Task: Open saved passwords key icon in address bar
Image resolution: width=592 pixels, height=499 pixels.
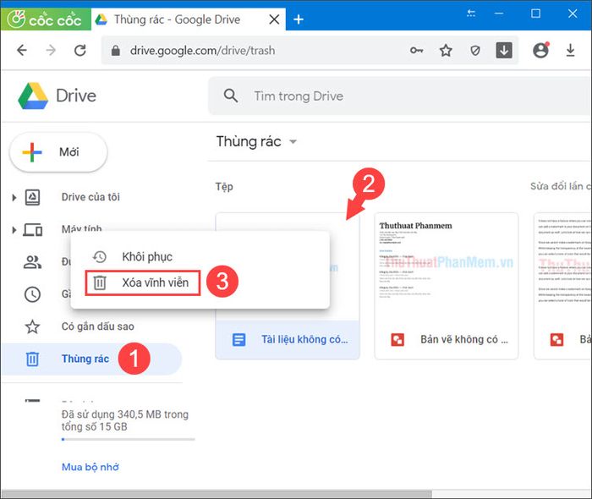Action: pyautogui.click(x=416, y=50)
